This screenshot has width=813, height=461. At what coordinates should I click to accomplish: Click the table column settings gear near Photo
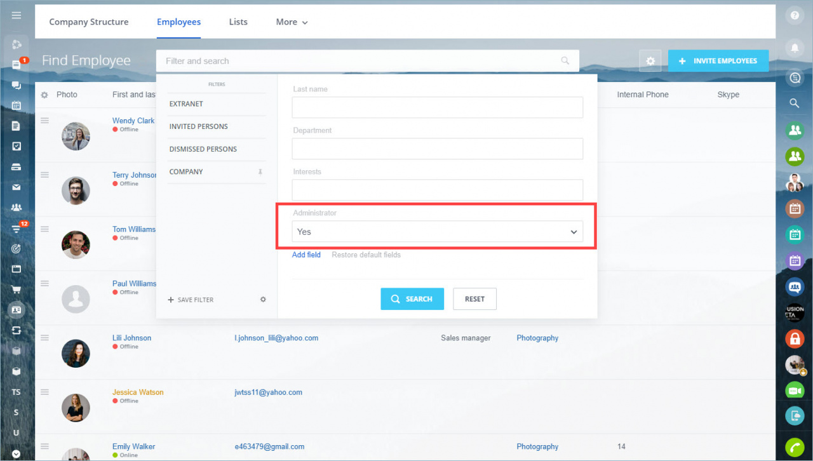(x=44, y=95)
